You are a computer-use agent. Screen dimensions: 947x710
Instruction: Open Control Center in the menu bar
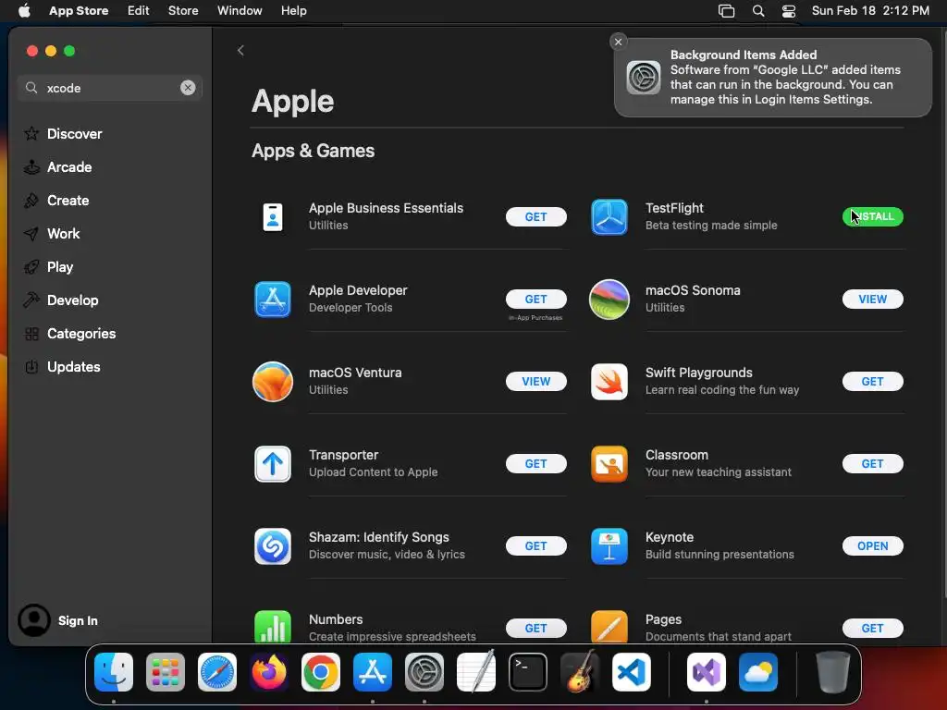click(788, 10)
